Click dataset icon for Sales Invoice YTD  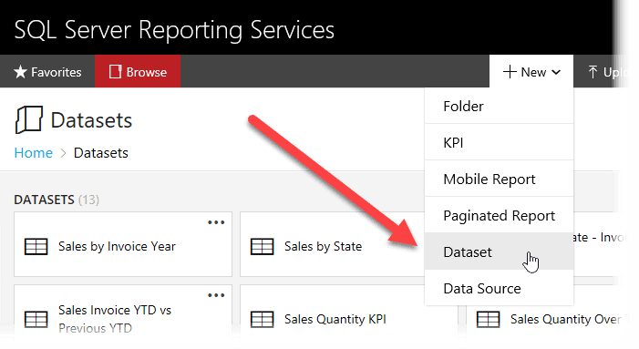[x=36, y=319]
